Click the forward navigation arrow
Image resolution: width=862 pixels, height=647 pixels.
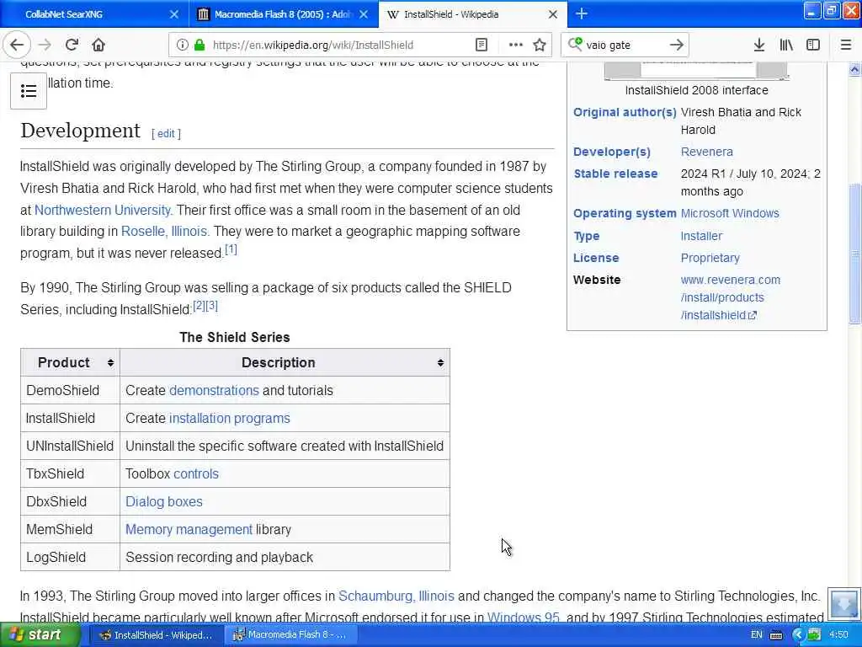[45, 45]
